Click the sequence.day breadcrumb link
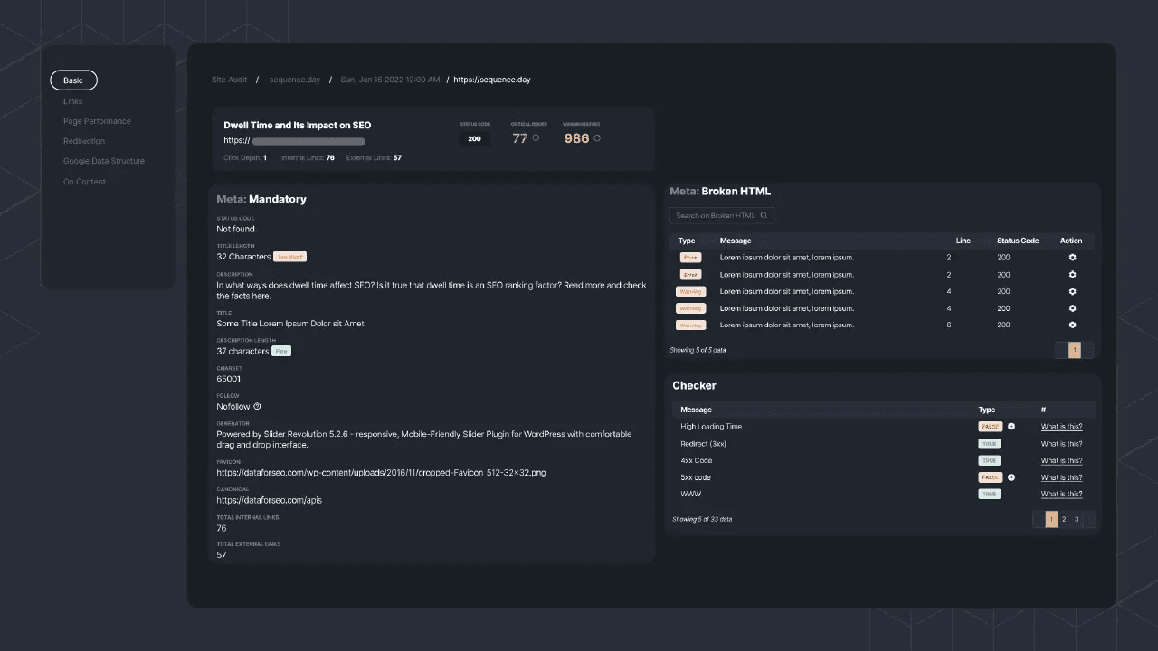 pos(295,80)
